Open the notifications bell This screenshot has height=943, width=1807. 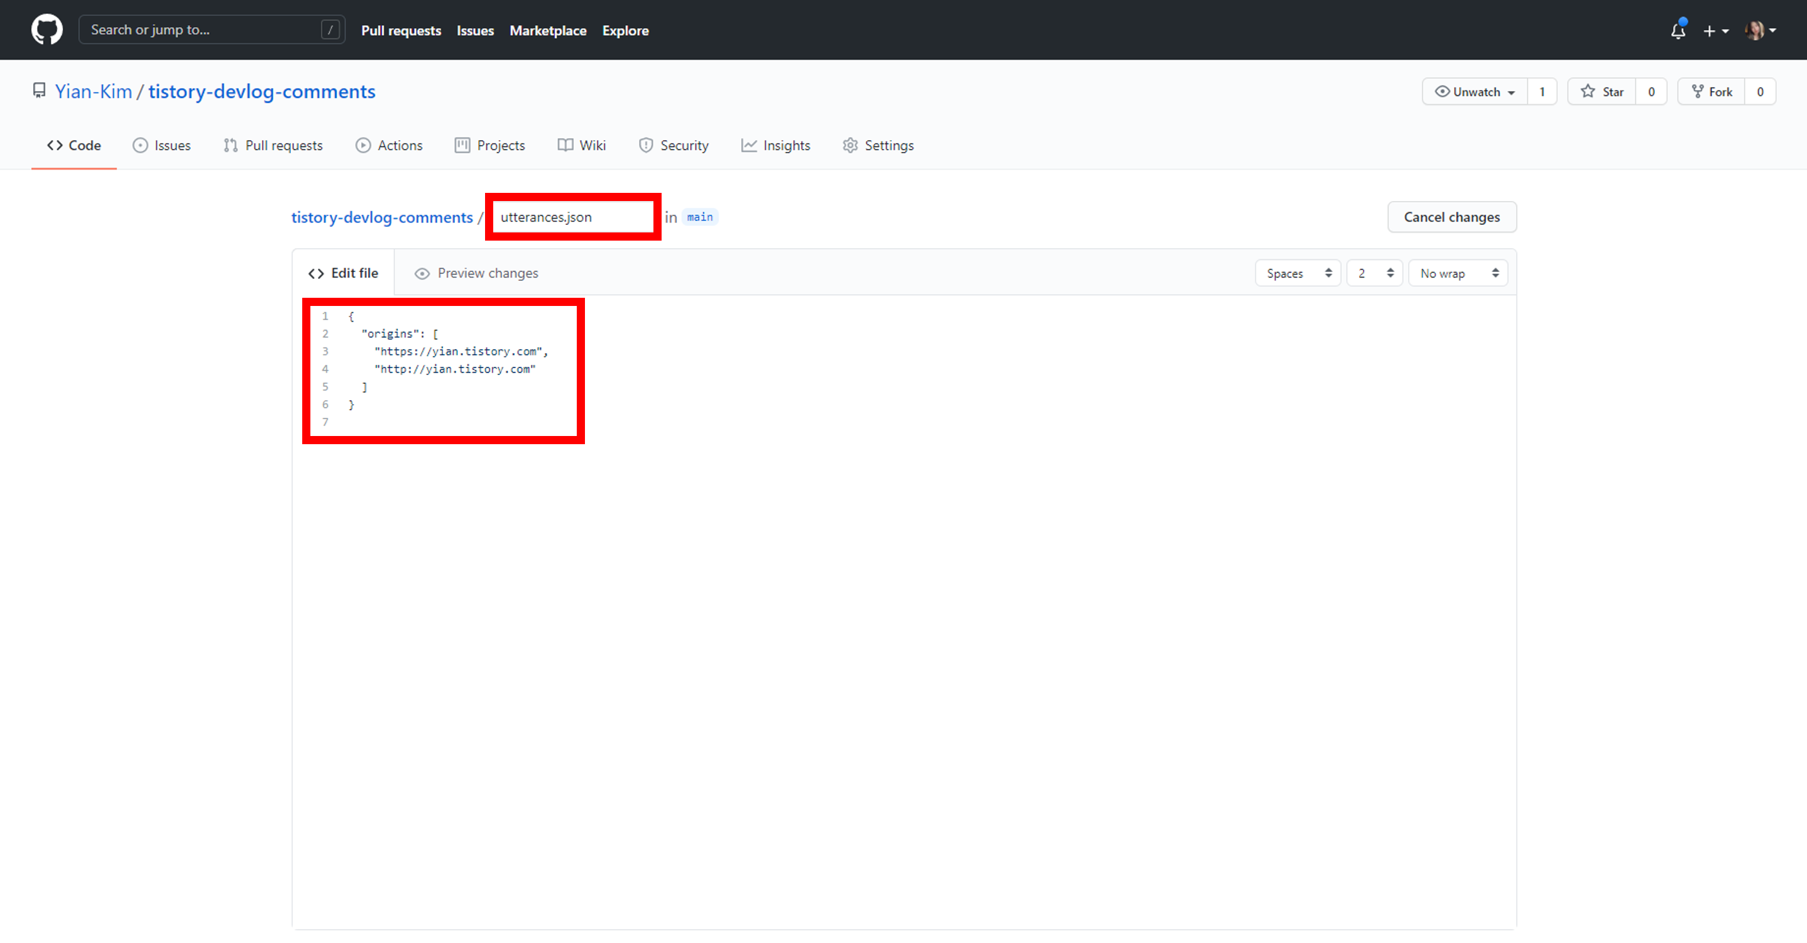coord(1678,31)
